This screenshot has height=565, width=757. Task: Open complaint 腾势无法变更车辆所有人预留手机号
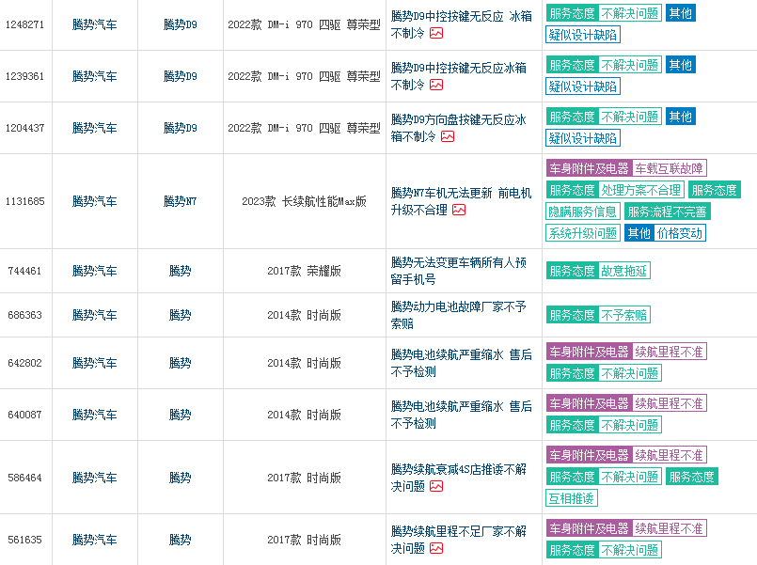[459, 271]
